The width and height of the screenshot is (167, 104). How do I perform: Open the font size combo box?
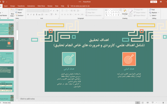point(46,11)
